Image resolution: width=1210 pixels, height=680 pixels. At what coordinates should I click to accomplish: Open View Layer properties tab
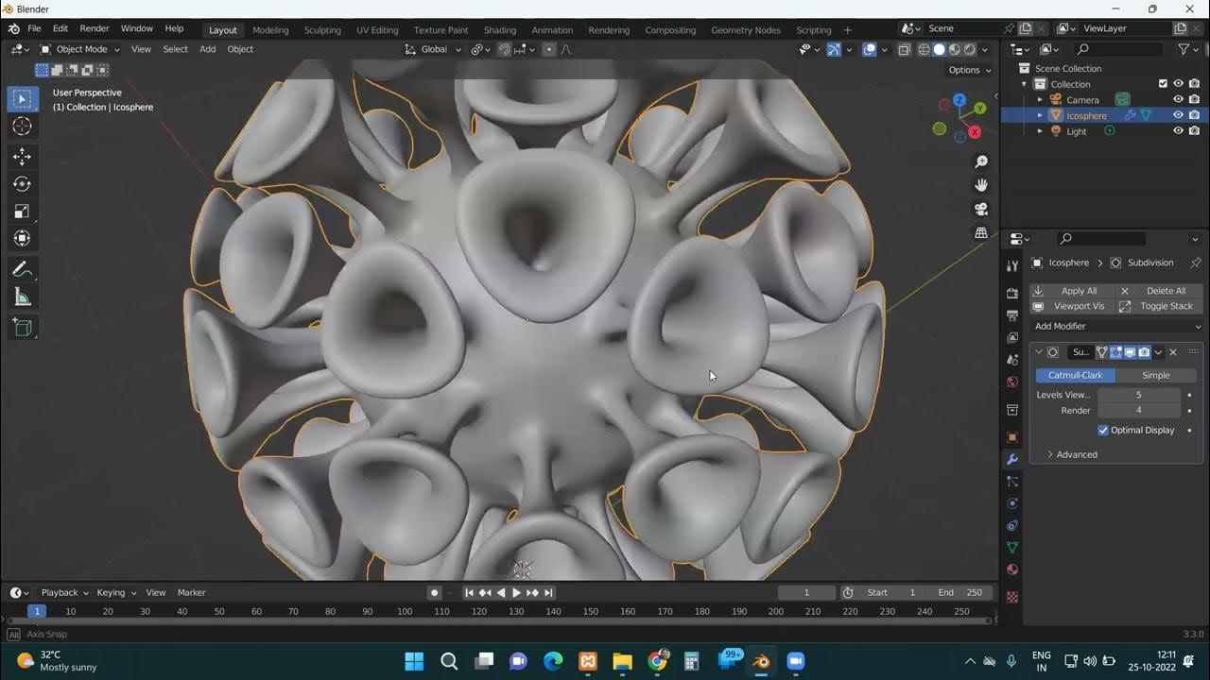coord(1012,338)
